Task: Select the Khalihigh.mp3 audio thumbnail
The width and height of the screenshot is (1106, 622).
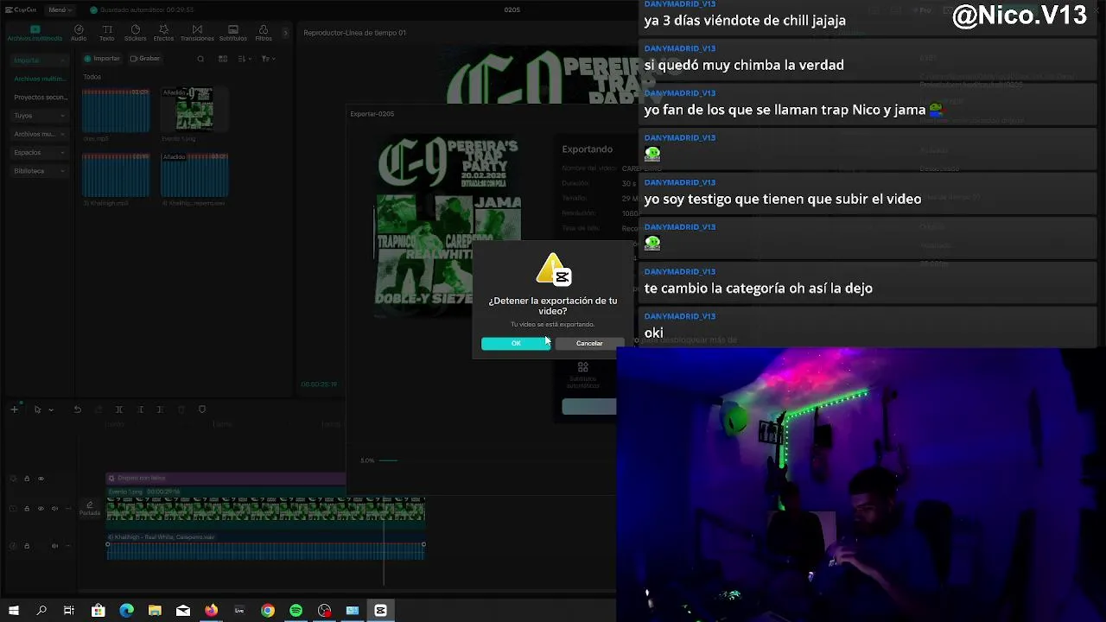Action: (x=116, y=175)
